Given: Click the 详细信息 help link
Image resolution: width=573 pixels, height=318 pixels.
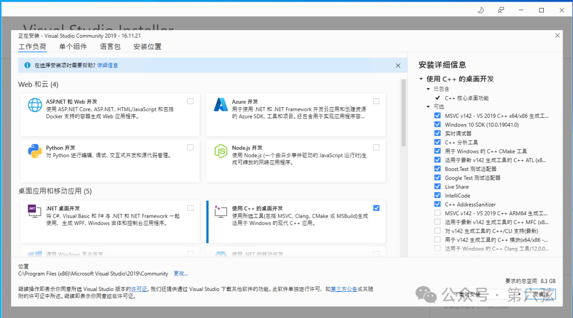Looking at the screenshot, I should 107,65.
